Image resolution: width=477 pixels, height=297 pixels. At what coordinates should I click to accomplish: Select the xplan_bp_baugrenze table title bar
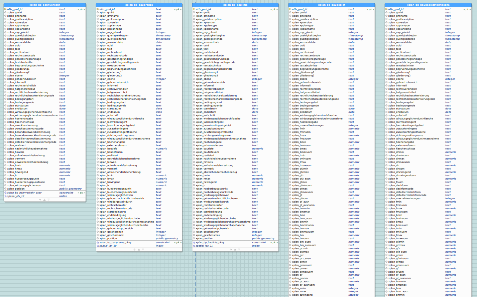click(x=139, y=5)
